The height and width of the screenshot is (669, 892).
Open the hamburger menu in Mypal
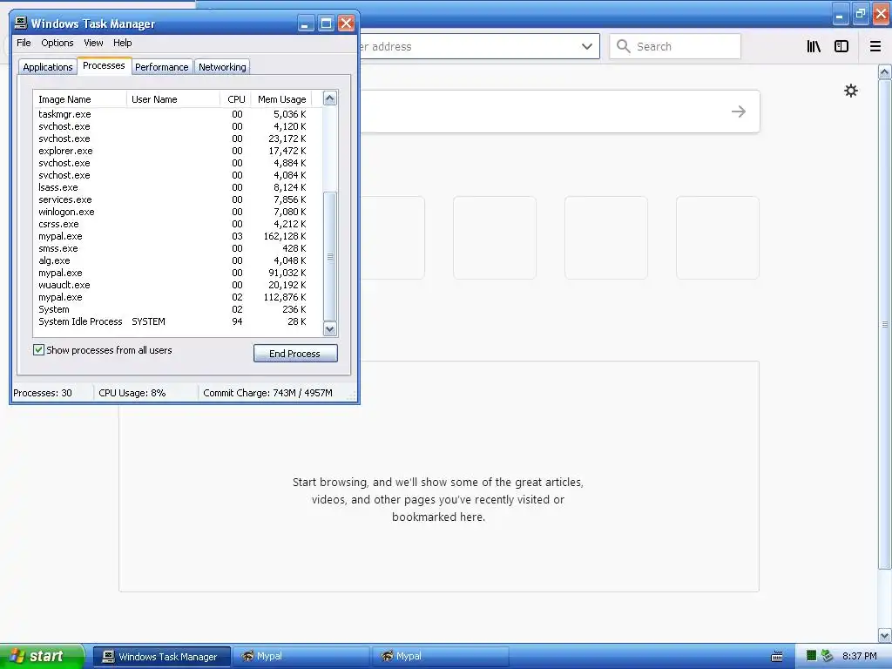pyautogui.click(x=875, y=47)
